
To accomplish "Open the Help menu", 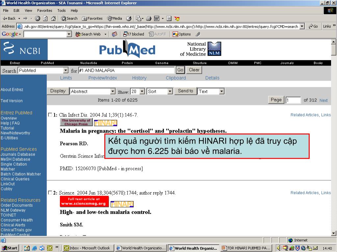I will (x=74, y=10).
